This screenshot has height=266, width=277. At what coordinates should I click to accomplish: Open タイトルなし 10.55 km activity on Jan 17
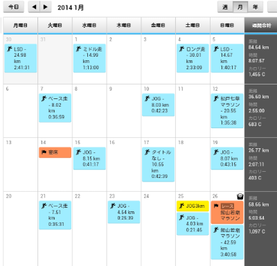(159, 164)
